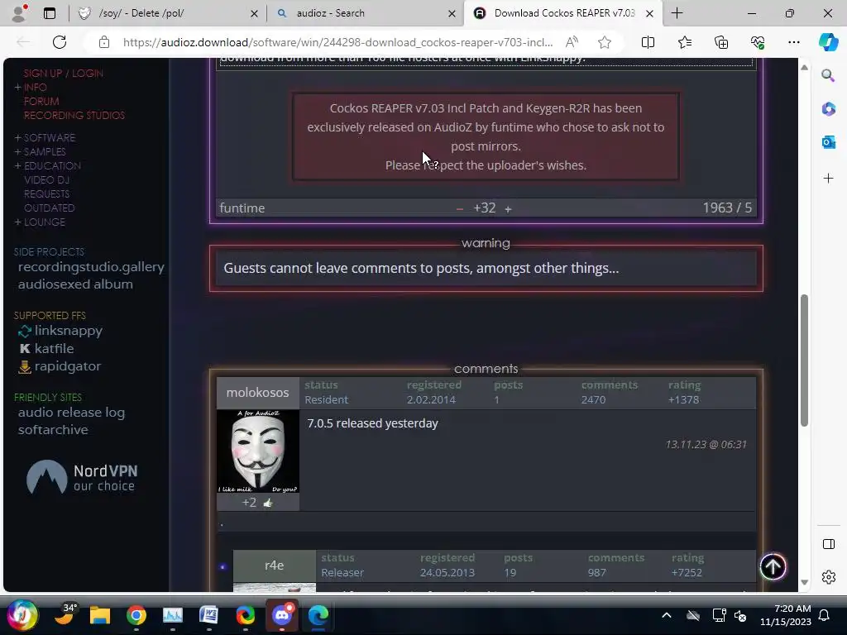Toggle the Read aloud icon in address bar
Screen dimensions: 847x635
coord(572,42)
